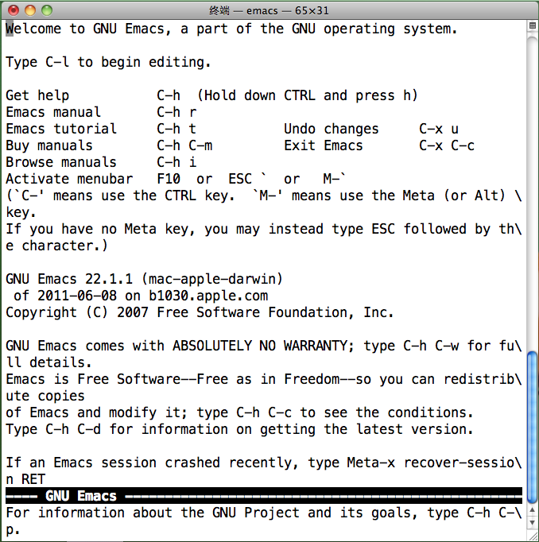
Task: Click the window resize grip corner
Action: click(x=533, y=536)
